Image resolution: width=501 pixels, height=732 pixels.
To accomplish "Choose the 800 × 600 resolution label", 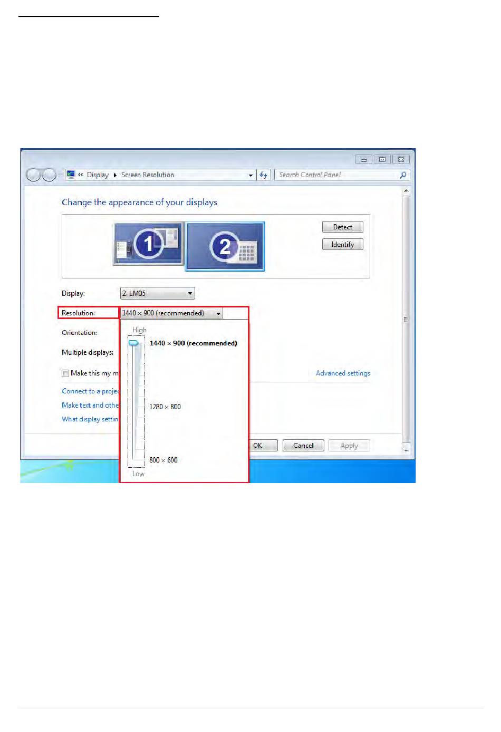I will [163, 460].
